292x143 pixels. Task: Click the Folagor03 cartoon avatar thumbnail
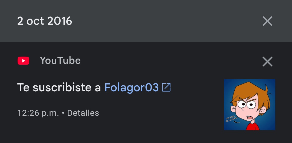(250, 104)
